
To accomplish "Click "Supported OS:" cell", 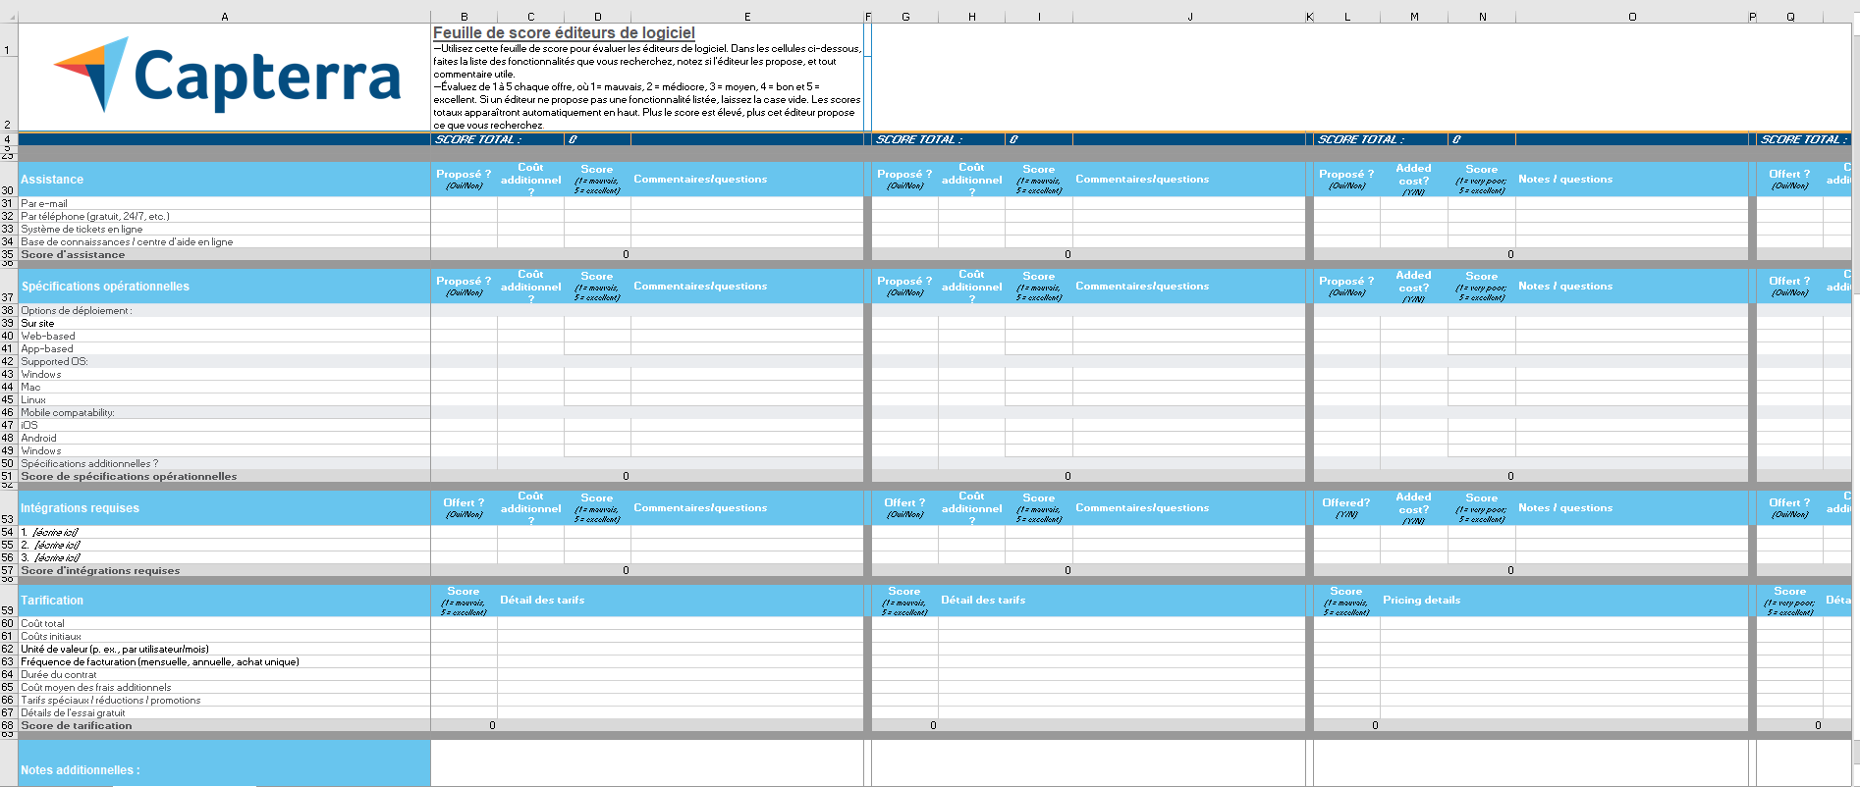I will pyautogui.click(x=224, y=361).
